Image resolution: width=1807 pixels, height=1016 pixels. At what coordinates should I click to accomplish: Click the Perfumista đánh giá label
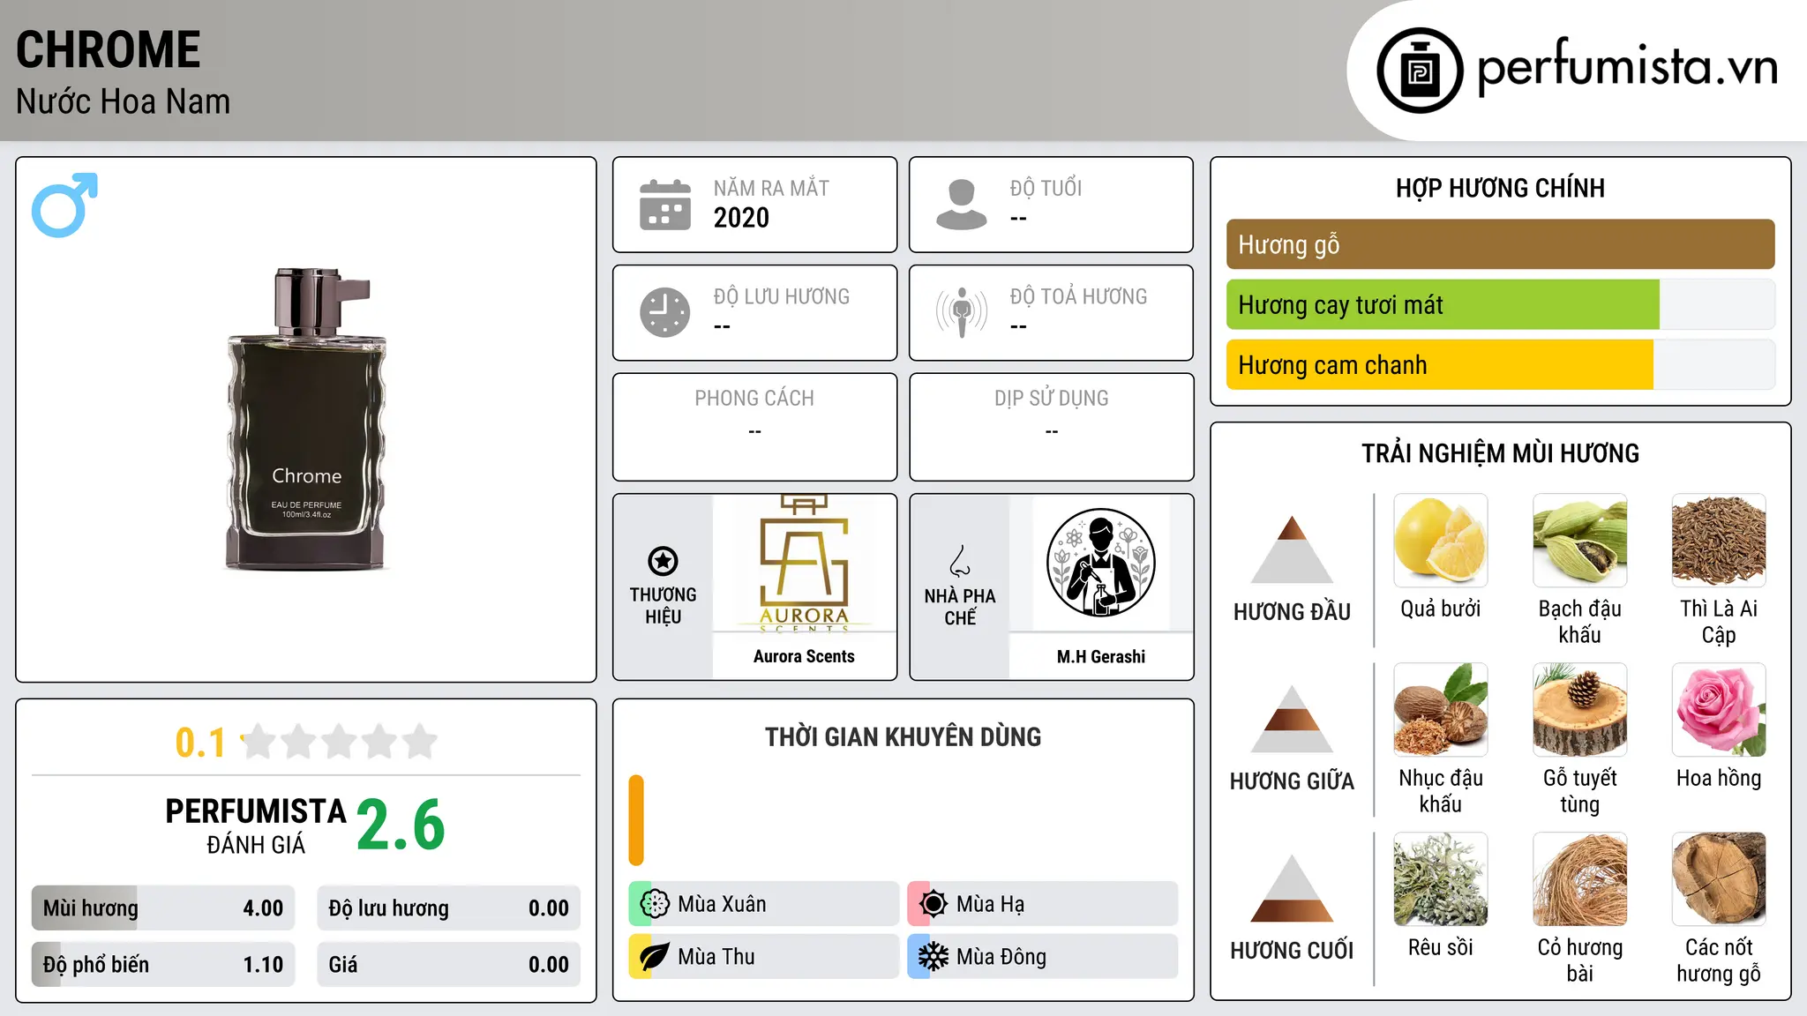pos(256,825)
